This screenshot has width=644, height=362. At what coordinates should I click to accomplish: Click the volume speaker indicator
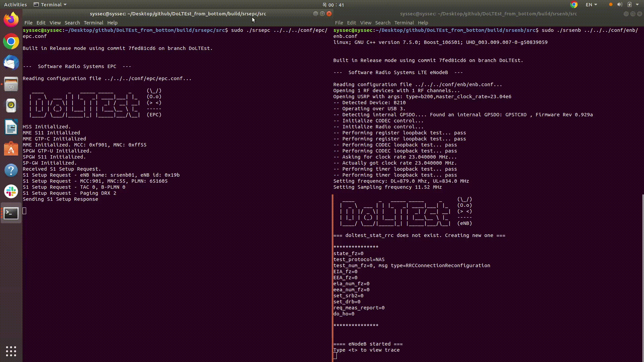pos(620,5)
